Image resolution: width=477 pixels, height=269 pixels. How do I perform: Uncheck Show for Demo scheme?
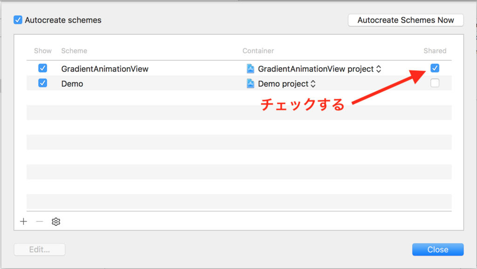[42, 83]
